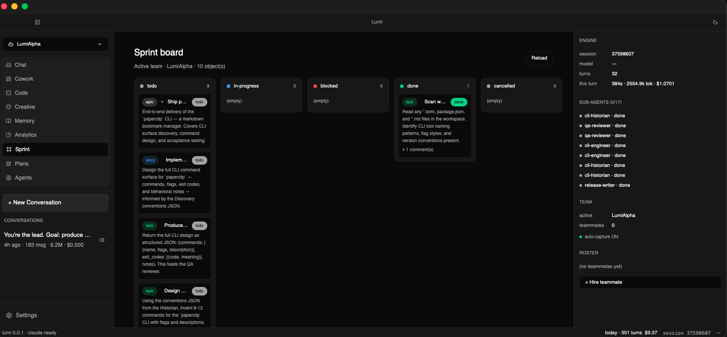
Task: Click the epic tag badge
Action: pyautogui.click(x=149, y=102)
